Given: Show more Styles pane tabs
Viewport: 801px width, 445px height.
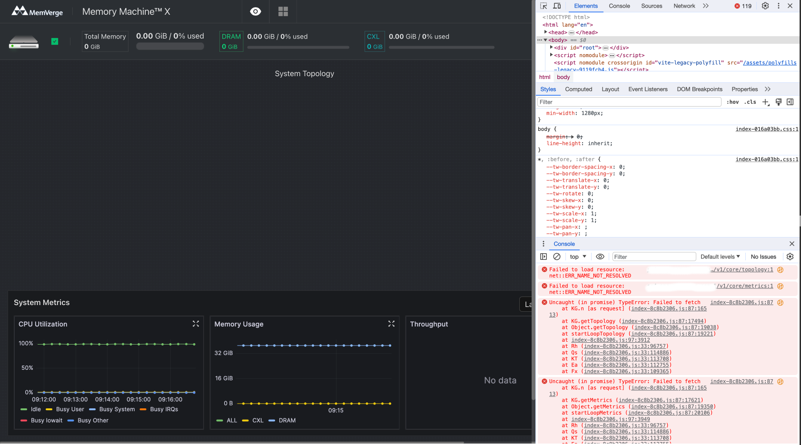Looking at the screenshot, I should (768, 89).
